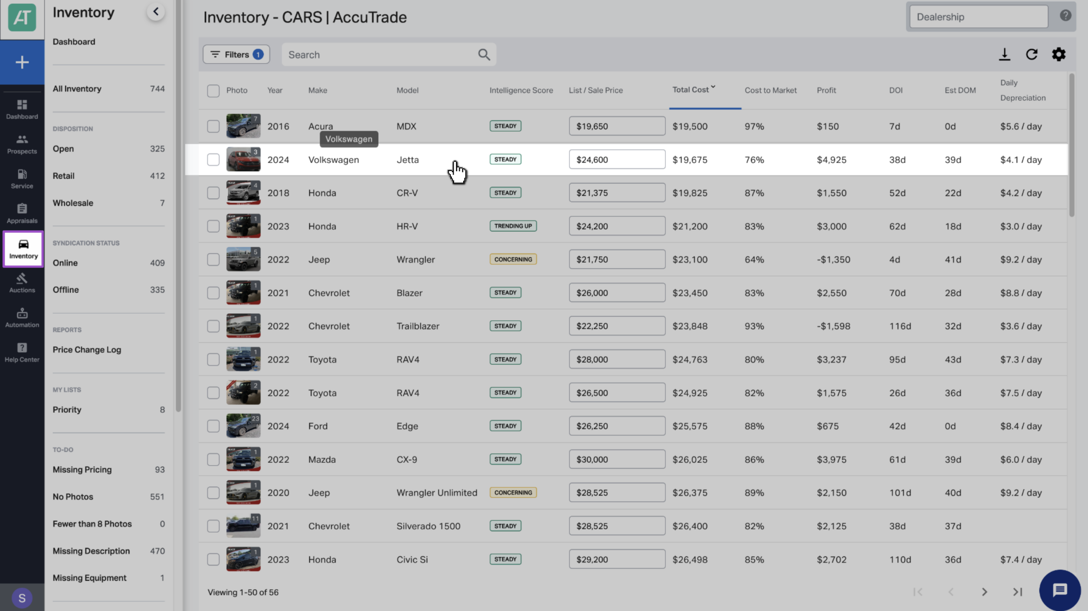Open table settings gear

pyautogui.click(x=1059, y=54)
